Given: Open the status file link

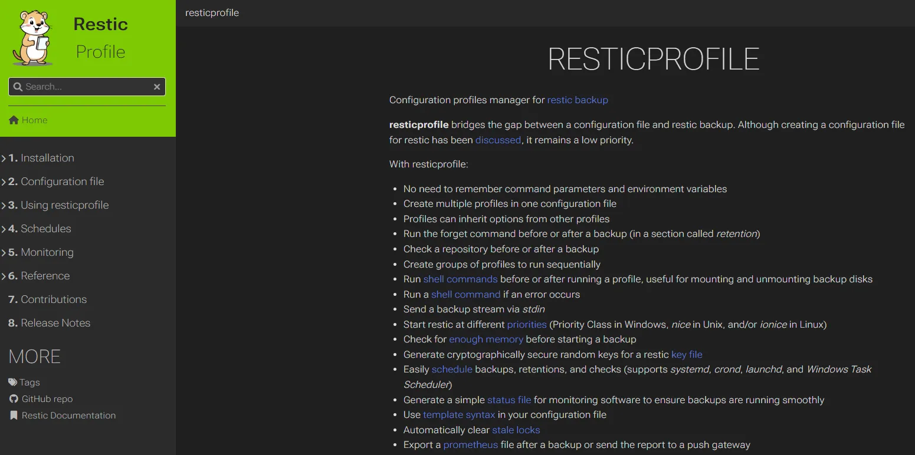Looking at the screenshot, I should tap(509, 400).
